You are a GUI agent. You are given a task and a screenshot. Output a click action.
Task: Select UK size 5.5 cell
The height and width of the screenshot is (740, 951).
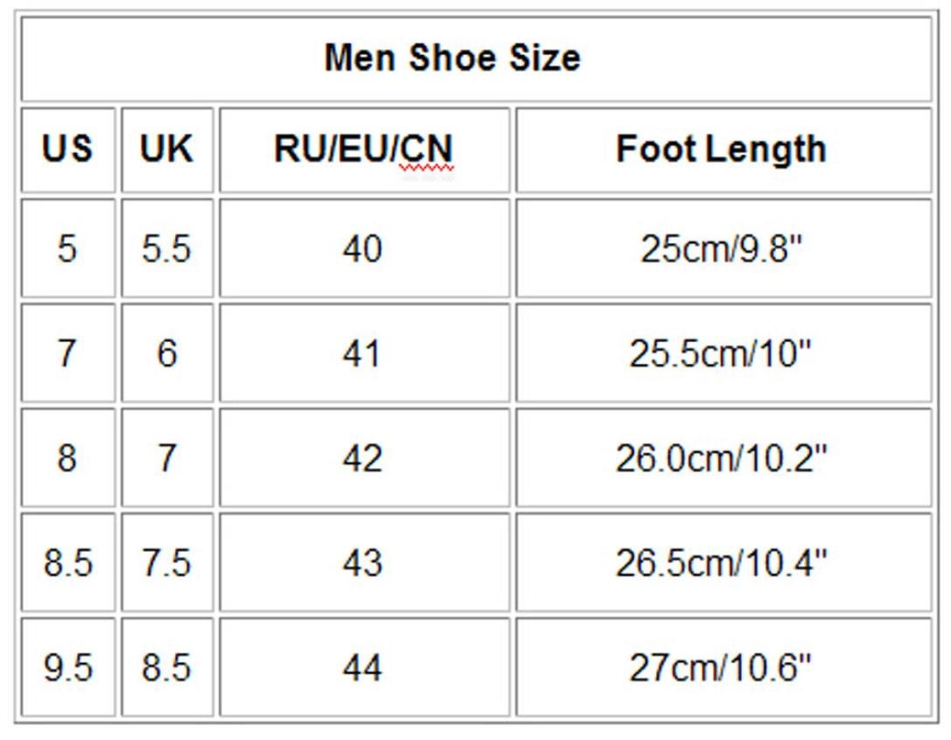click(x=166, y=249)
